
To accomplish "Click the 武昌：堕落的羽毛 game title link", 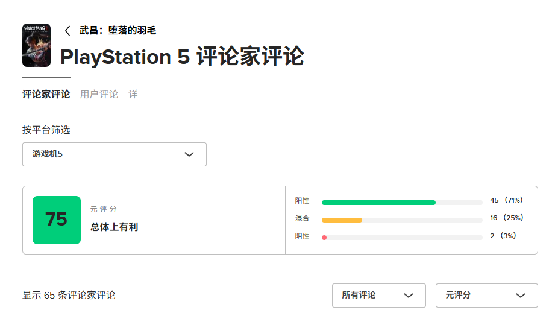I will point(118,31).
